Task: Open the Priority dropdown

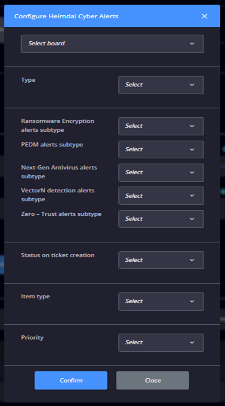Action: [161, 342]
